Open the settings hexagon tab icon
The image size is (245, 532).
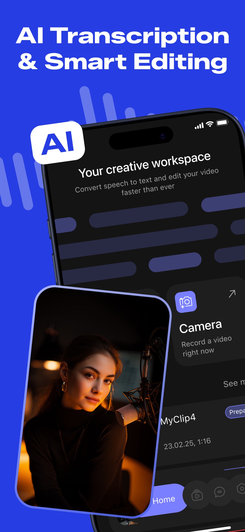[x=241, y=489]
